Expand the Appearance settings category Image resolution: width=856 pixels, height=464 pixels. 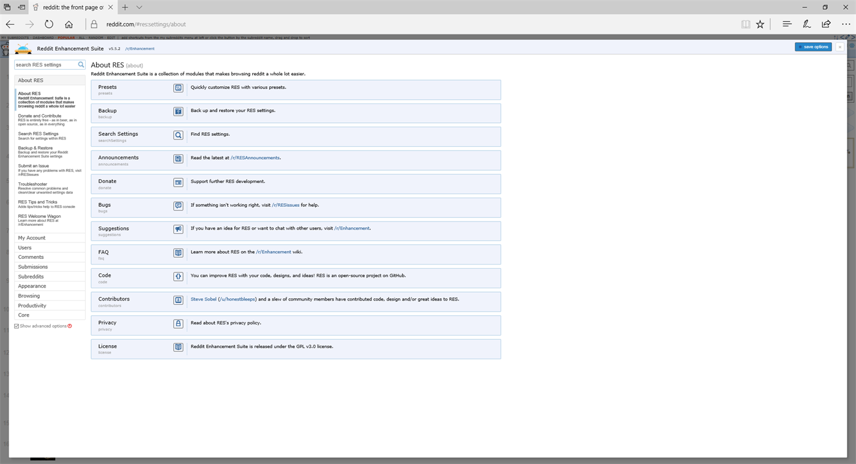click(50, 286)
